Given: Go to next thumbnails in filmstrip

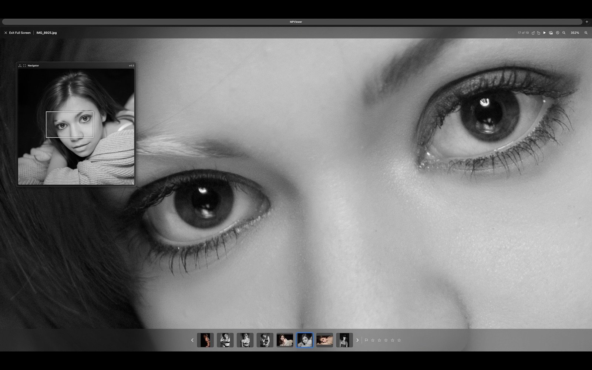Looking at the screenshot, I should click(357, 340).
